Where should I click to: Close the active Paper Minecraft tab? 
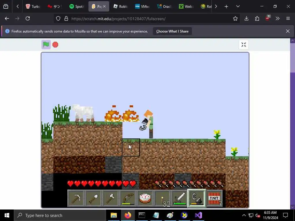(104, 6)
